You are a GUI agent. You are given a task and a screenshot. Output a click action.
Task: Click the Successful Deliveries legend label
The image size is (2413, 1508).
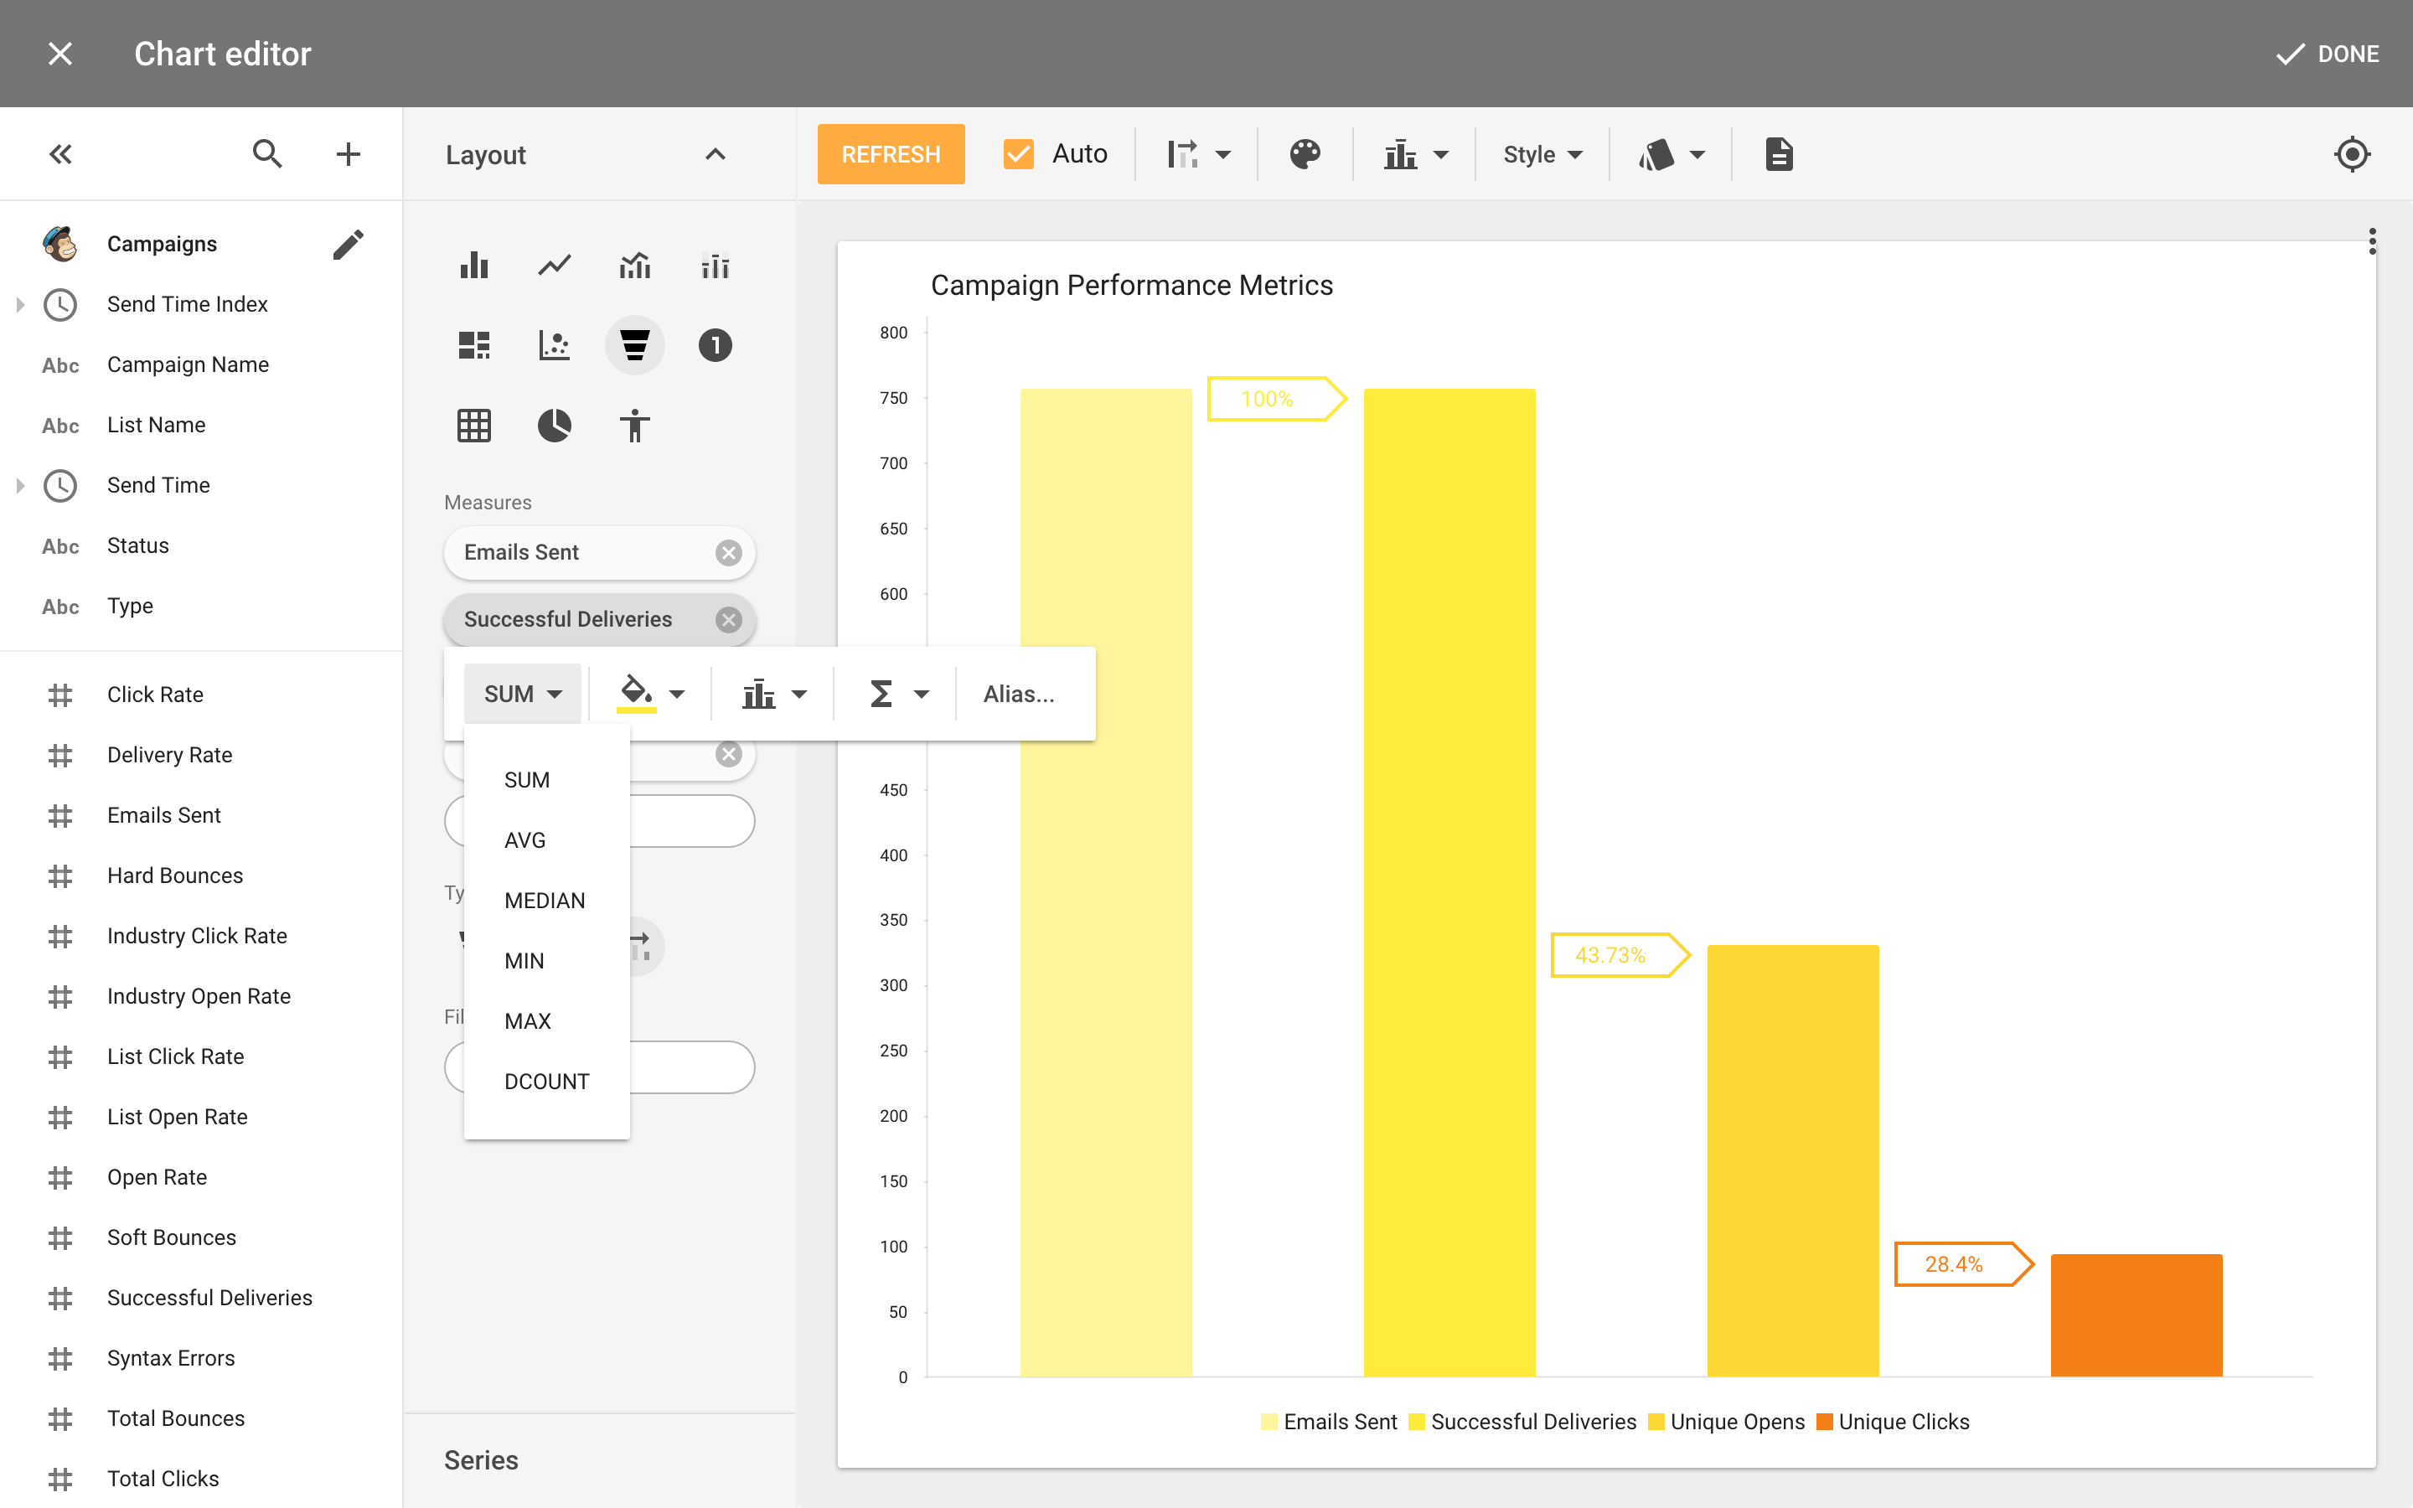coord(1533,1423)
